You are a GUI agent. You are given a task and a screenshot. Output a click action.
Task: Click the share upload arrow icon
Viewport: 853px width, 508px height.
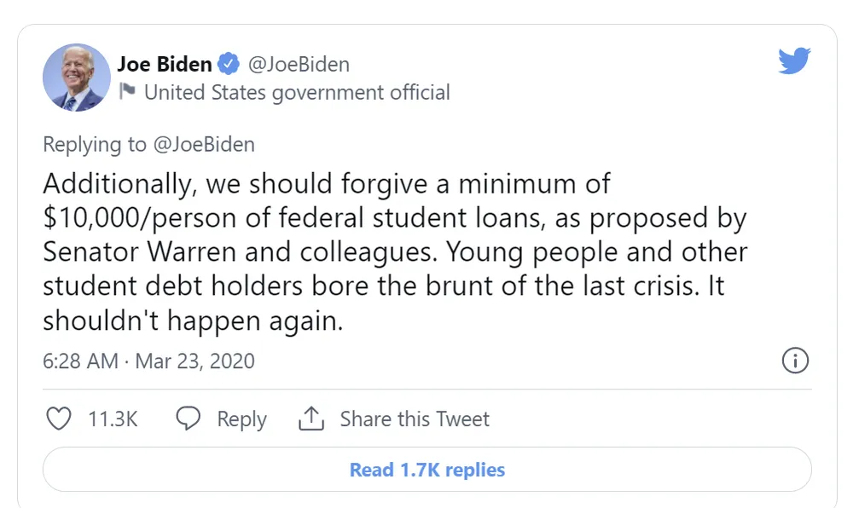[312, 419]
